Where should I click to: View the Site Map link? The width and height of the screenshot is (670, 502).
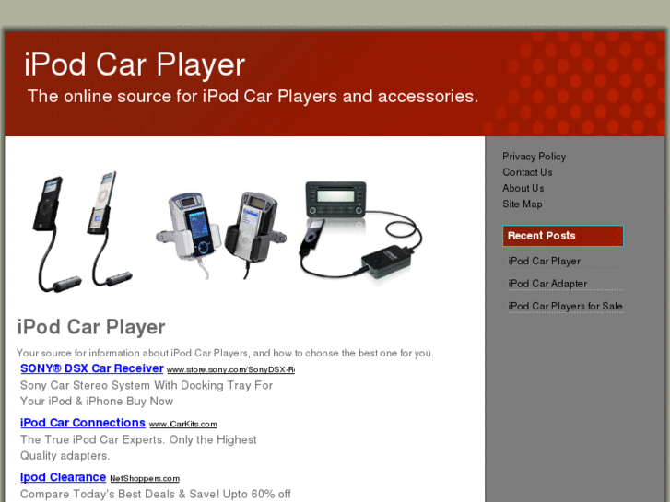523,204
